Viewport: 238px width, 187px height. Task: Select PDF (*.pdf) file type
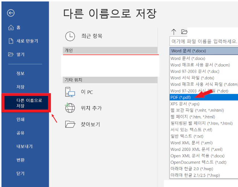click(204, 97)
